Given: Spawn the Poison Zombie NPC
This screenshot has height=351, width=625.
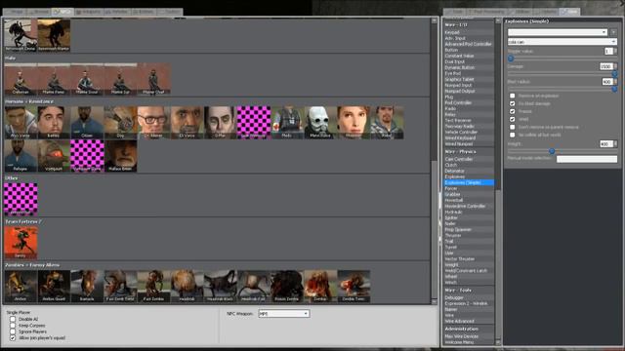Looking at the screenshot, I should [x=287, y=286].
